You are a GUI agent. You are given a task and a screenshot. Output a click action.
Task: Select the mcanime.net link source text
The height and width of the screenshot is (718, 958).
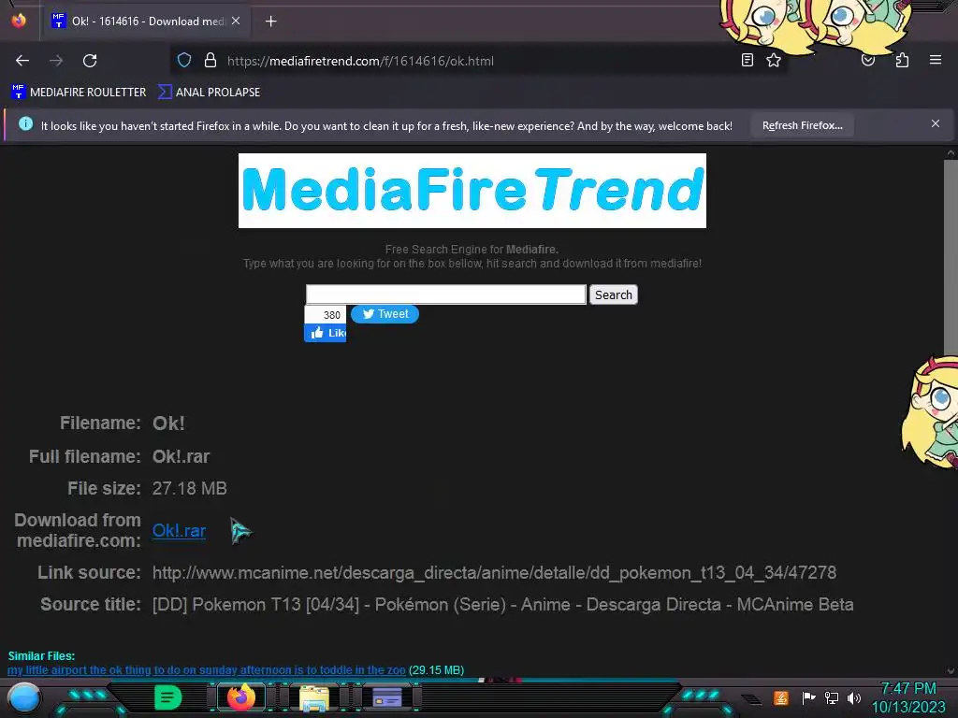coord(494,572)
